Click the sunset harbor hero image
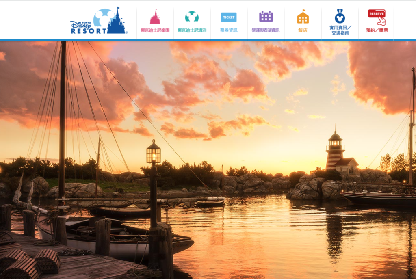 pyautogui.click(x=208, y=160)
